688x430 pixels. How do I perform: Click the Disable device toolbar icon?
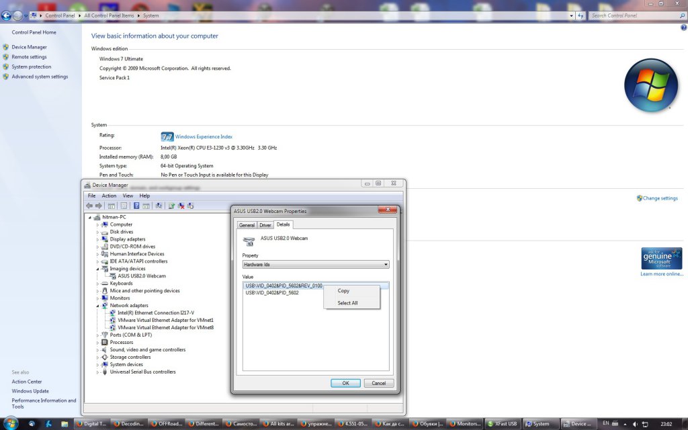pyautogui.click(x=190, y=206)
